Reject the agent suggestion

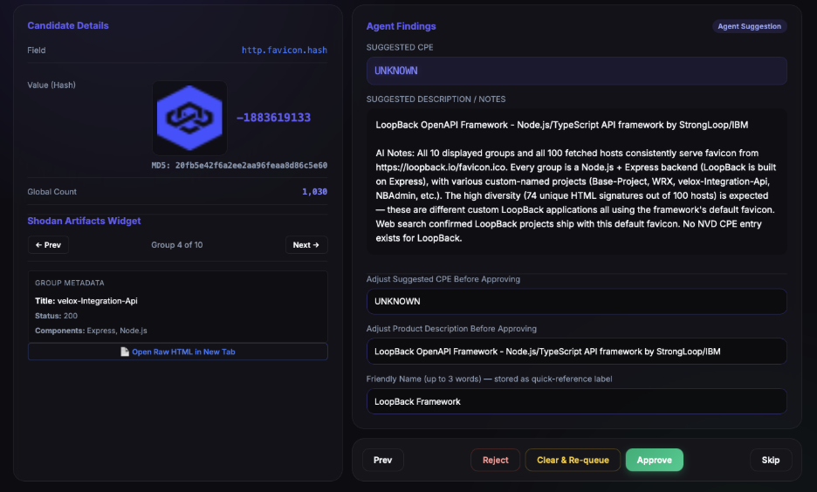[495, 460]
